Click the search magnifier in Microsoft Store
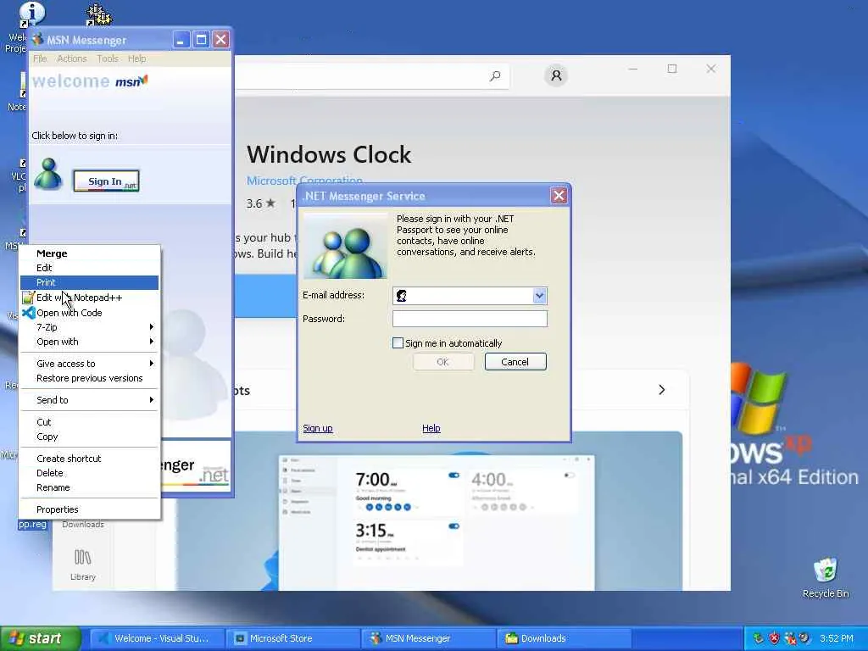Screen dimensions: 868x651 (x=495, y=75)
